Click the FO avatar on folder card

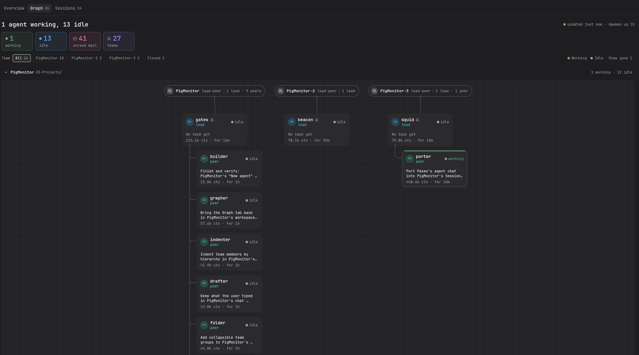pyautogui.click(x=204, y=325)
